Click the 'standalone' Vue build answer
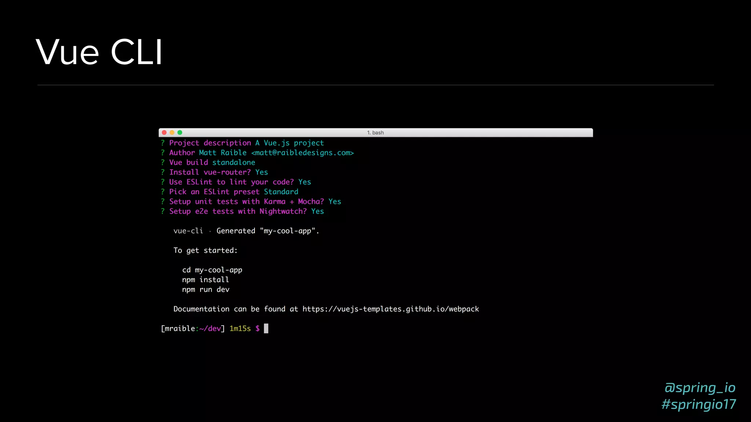 tap(234, 163)
